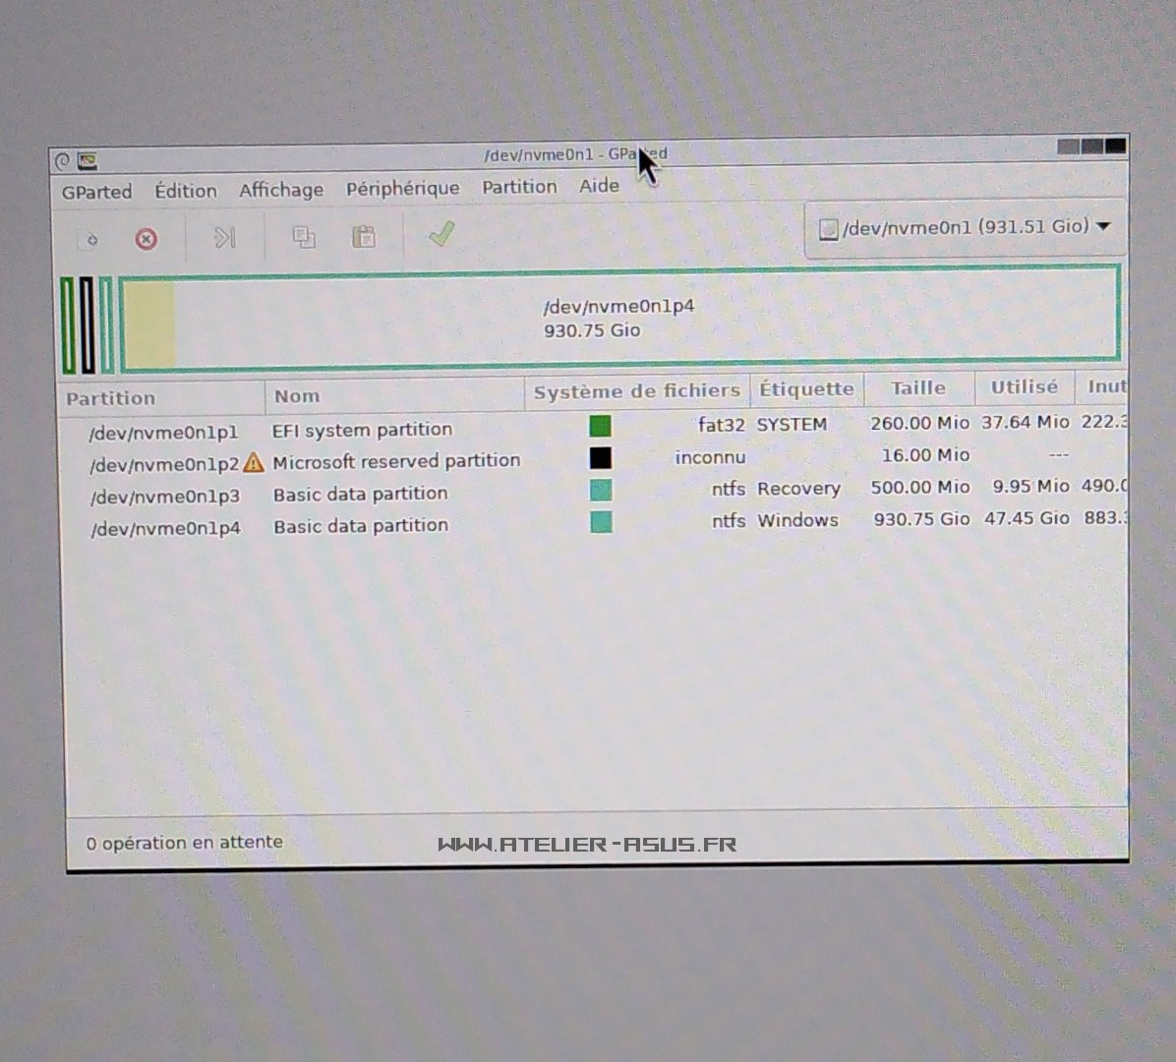
Task: Apply all operations with green checkmark
Action: coord(441,234)
